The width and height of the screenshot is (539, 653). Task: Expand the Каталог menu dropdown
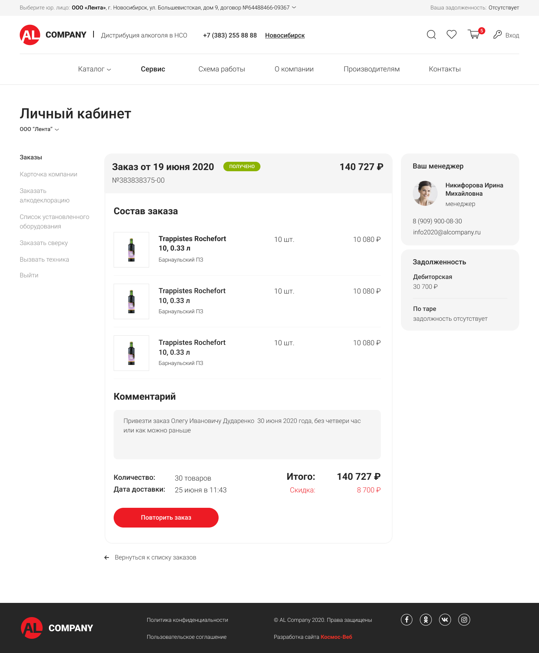tap(95, 69)
